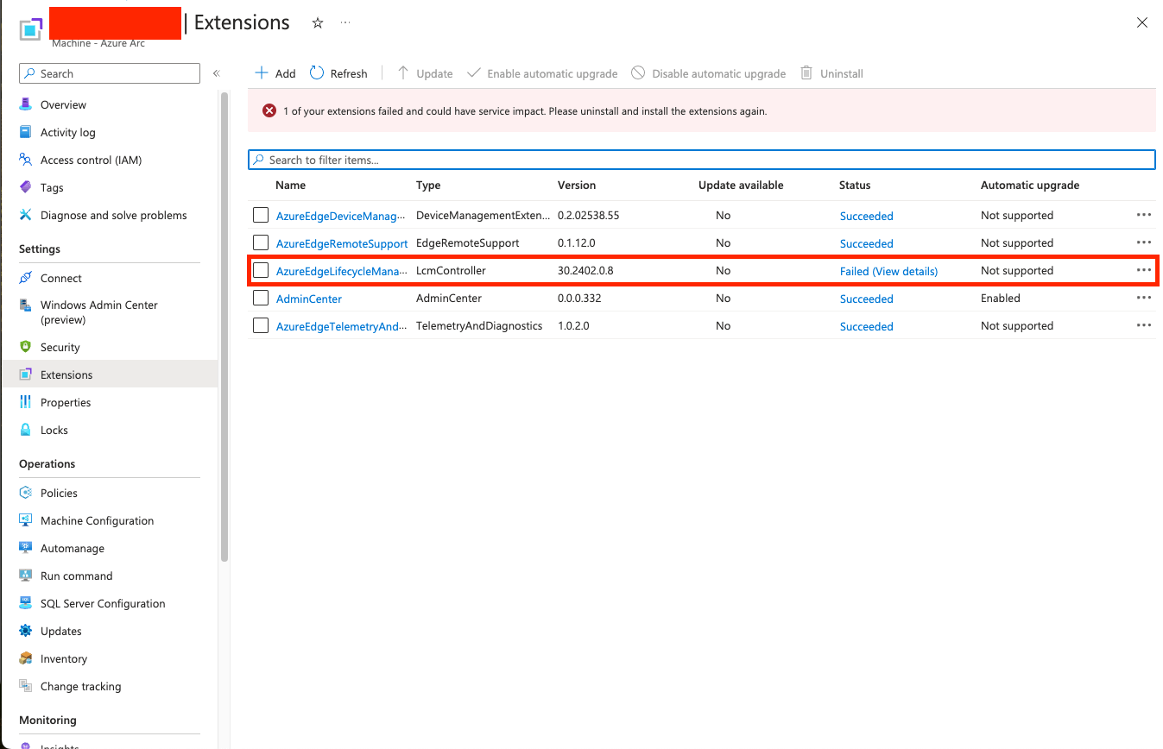This screenshot has height=749, width=1163.
Task: Sort by the Status column header
Action: [x=855, y=185]
